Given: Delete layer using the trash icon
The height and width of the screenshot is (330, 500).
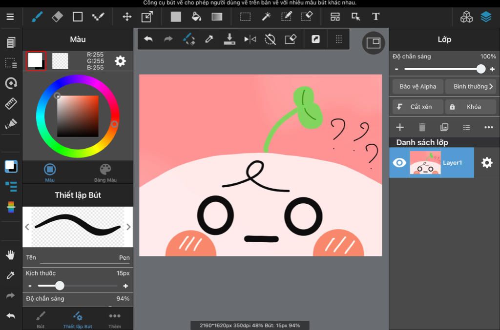Looking at the screenshot, I should coord(422,127).
